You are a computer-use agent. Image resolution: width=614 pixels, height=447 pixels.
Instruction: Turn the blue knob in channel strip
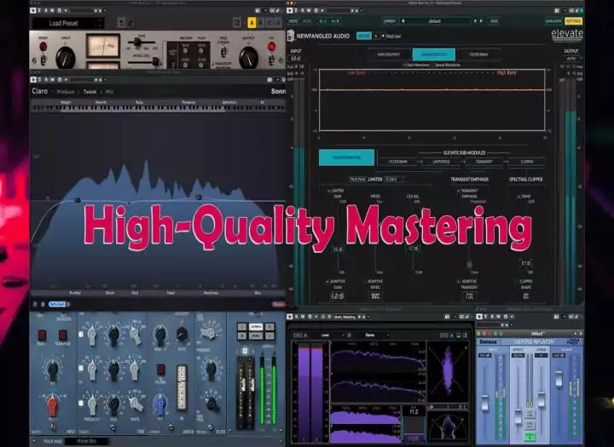(x=159, y=405)
